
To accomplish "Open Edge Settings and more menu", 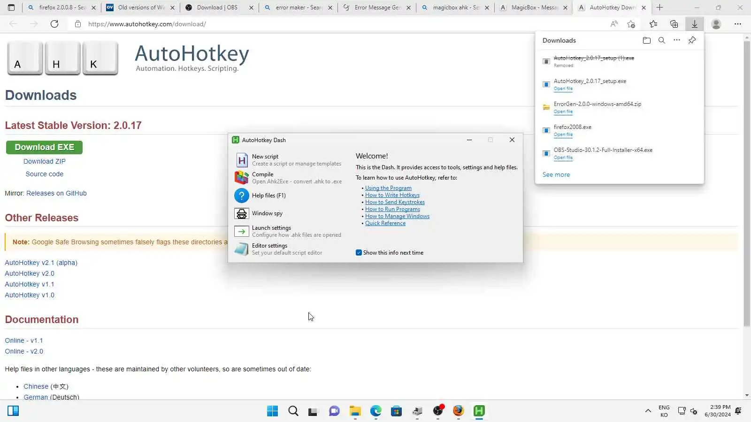I will tap(738, 24).
